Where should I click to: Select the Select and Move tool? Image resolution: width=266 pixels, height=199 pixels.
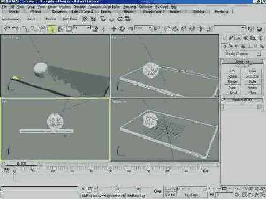click(113, 28)
